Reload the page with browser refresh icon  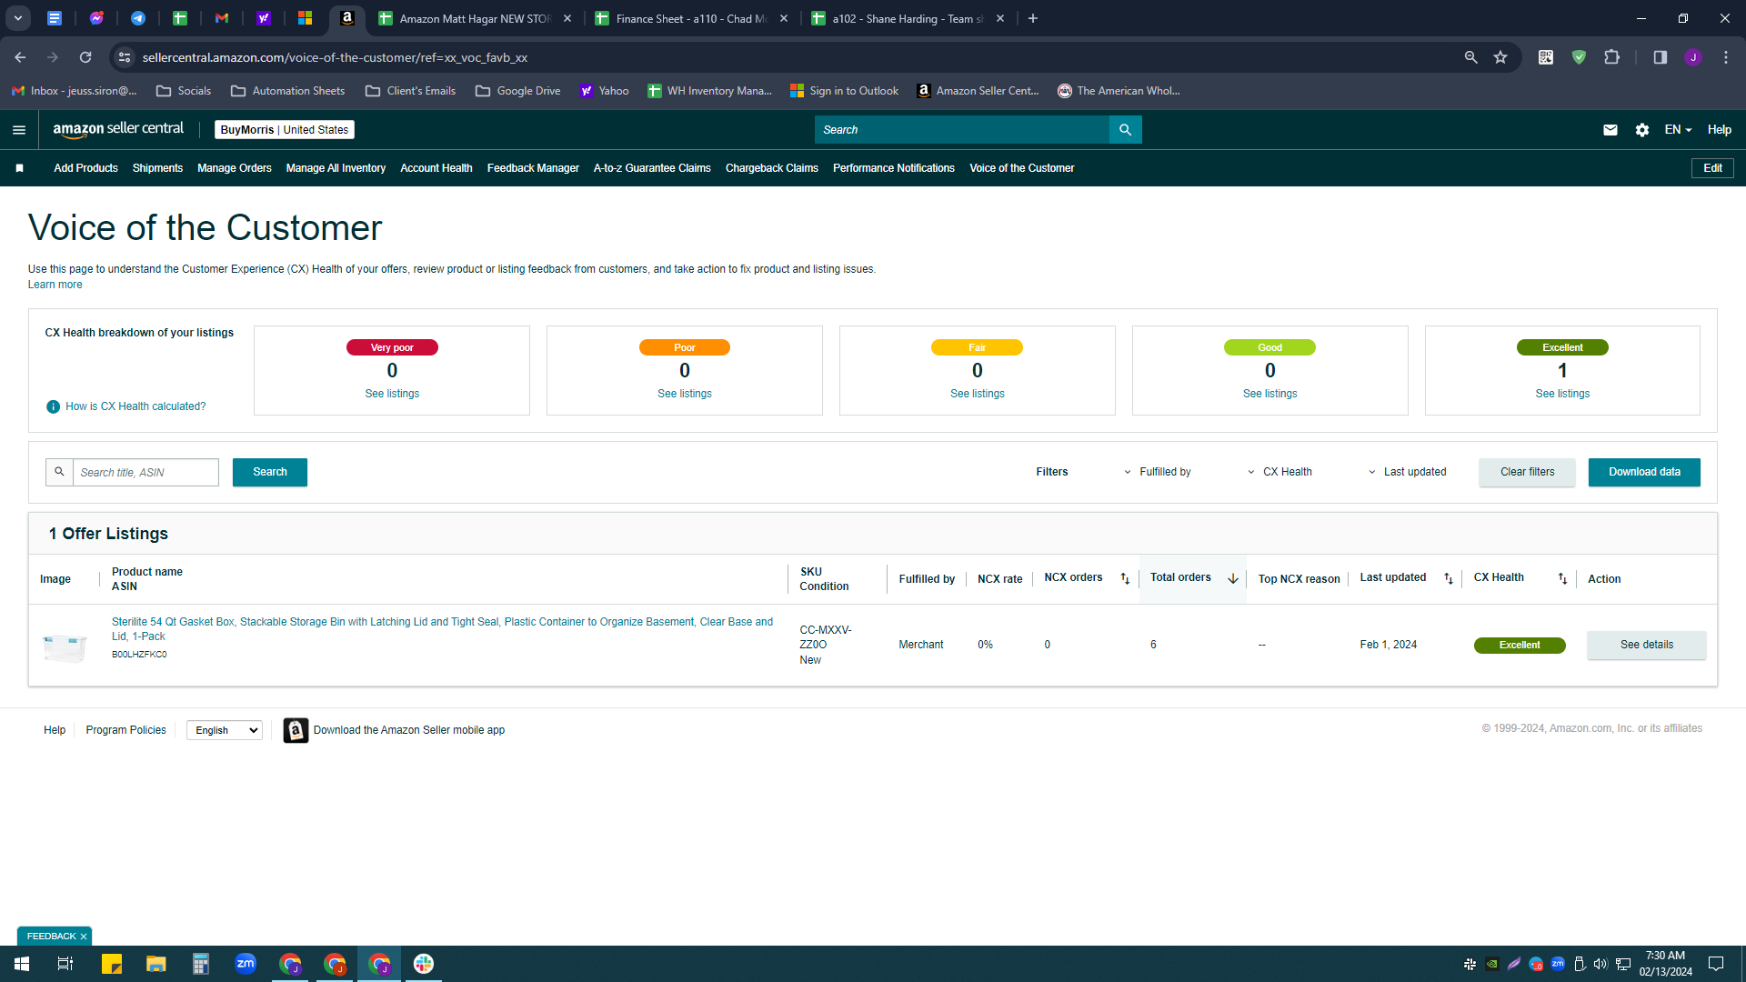tap(85, 57)
